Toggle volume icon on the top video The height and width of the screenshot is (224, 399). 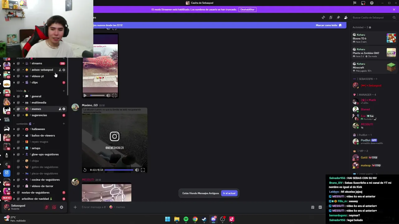108,96
